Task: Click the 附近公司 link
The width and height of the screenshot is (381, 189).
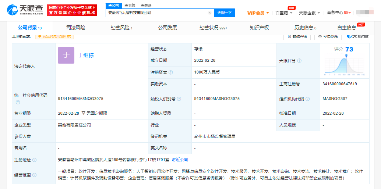Action: (x=180, y=160)
